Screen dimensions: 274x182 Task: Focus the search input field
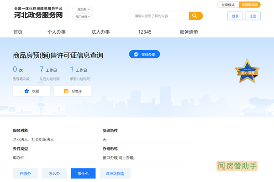coord(159,16)
